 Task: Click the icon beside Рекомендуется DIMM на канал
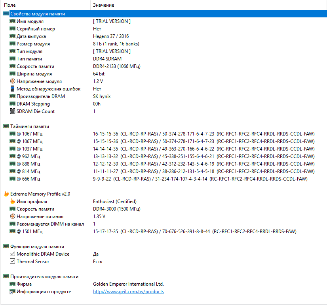13,224
